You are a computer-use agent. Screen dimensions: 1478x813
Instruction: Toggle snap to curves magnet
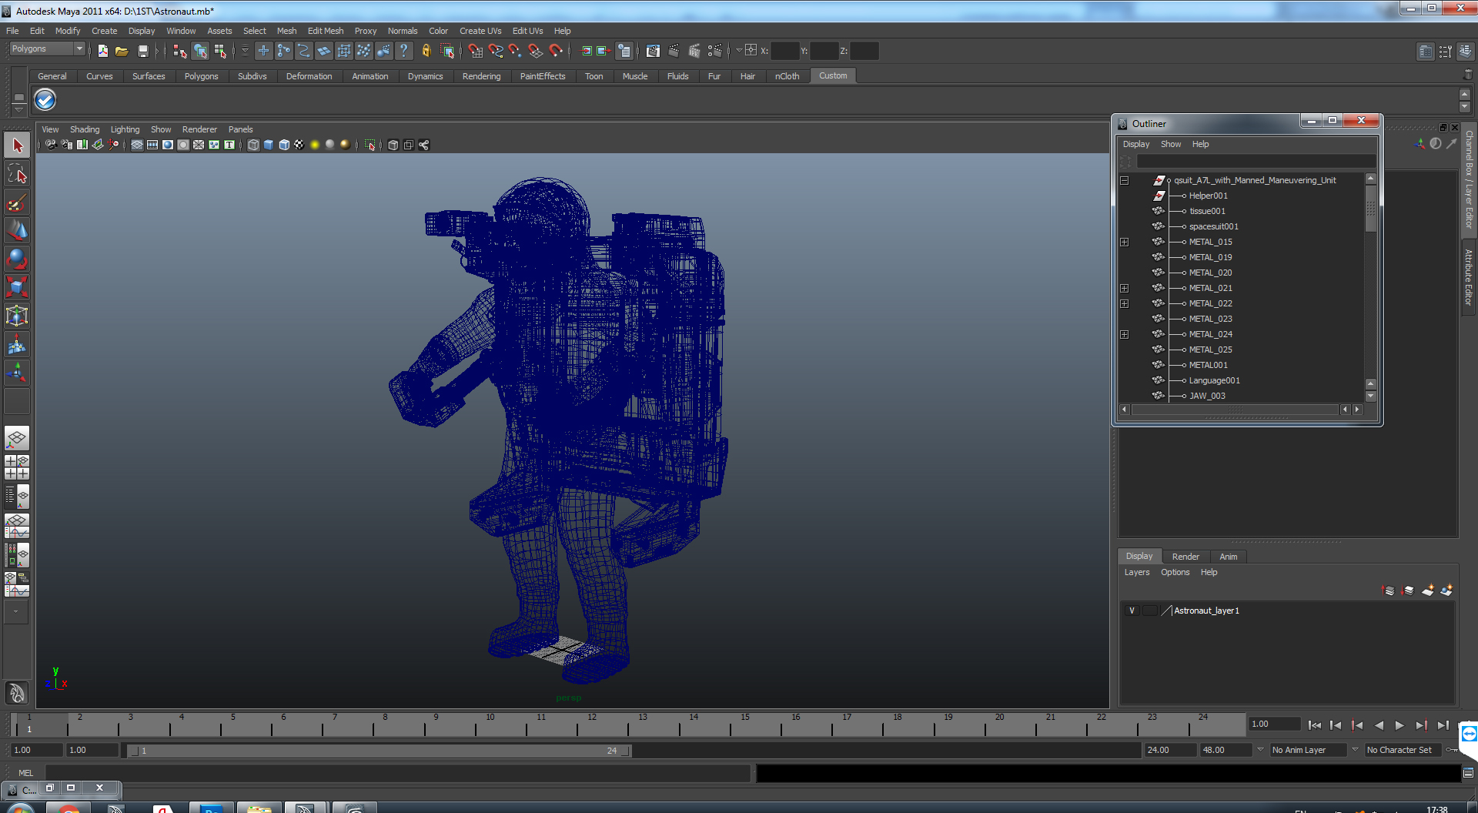tap(496, 51)
